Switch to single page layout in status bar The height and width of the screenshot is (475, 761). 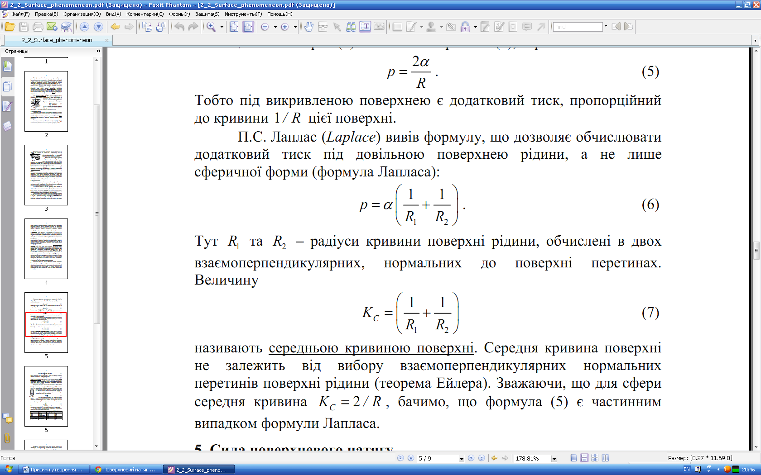point(574,458)
